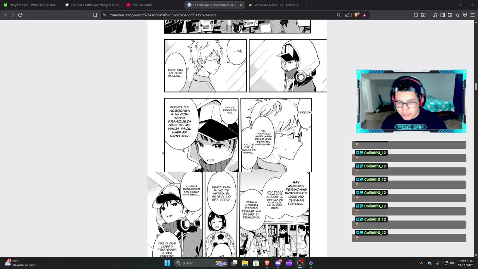Open Brave Wallet icon
The image size is (478, 269).
tap(450, 15)
